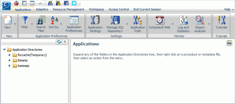The width and height of the screenshot is (235, 104).
Task: Expand the Schedule/E-Mail dropdown arrow
Action: pos(173,24)
